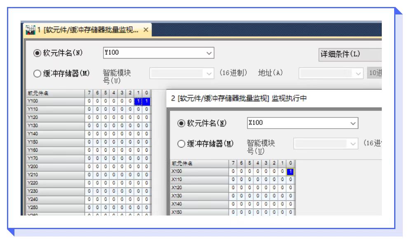Select the Y220 row label
409x239 pixels.
coord(55,183)
